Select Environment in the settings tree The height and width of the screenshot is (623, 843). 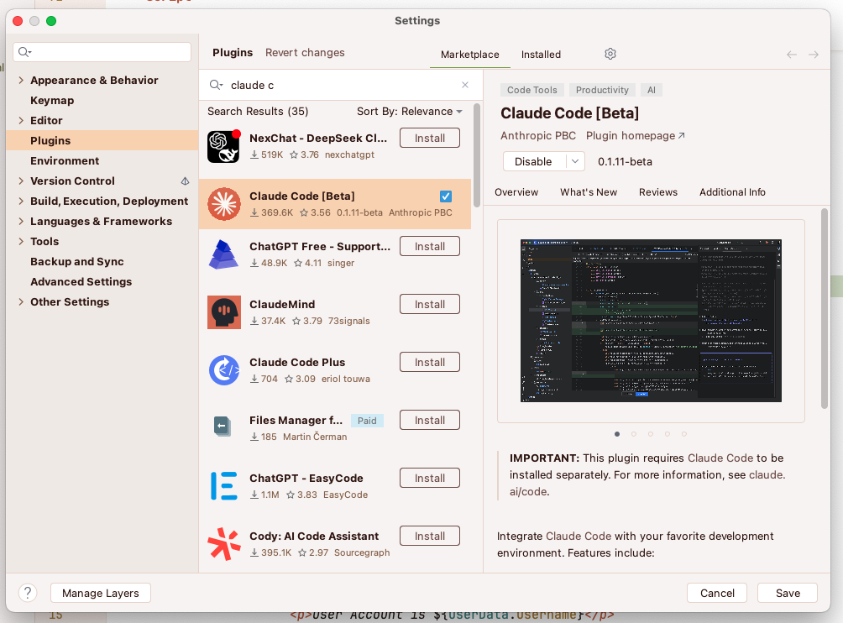65,160
